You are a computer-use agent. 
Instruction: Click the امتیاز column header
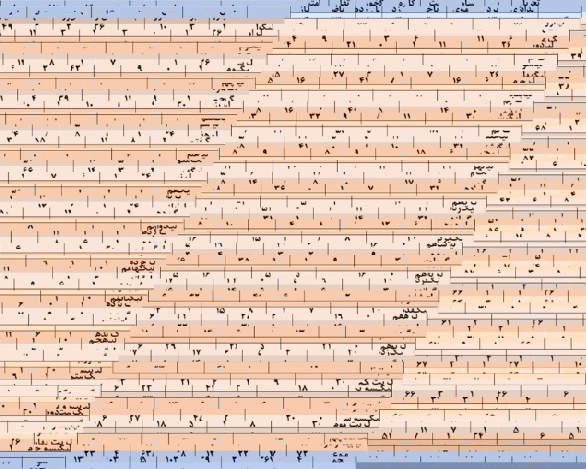pyautogui.click(x=313, y=7)
